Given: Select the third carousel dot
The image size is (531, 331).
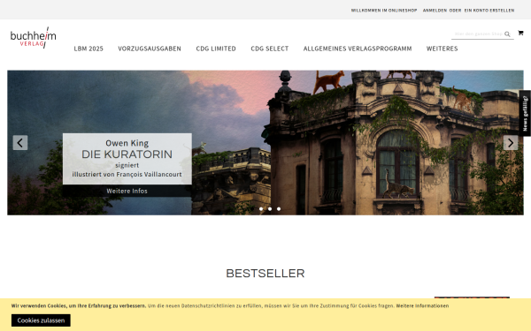Looking at the screenshot, I should pyautogui.click(x=279, y=209).
